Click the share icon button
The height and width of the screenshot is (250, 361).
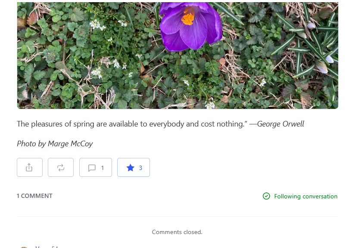click(29, 167)
